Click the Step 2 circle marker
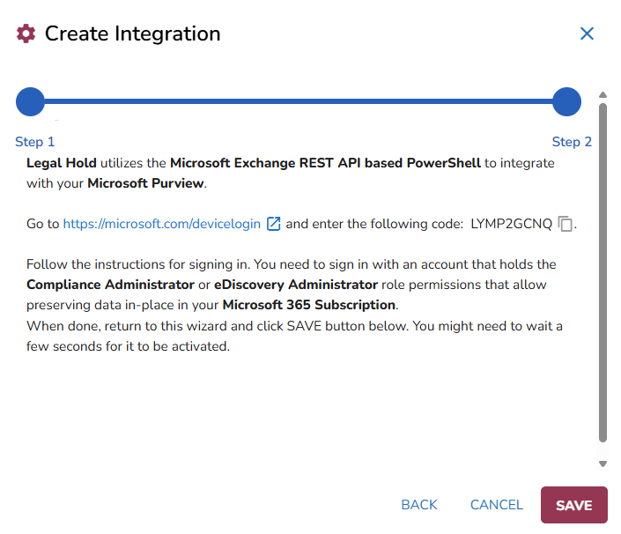The height and width of the screenshot is (534, 621). [566, 101]
